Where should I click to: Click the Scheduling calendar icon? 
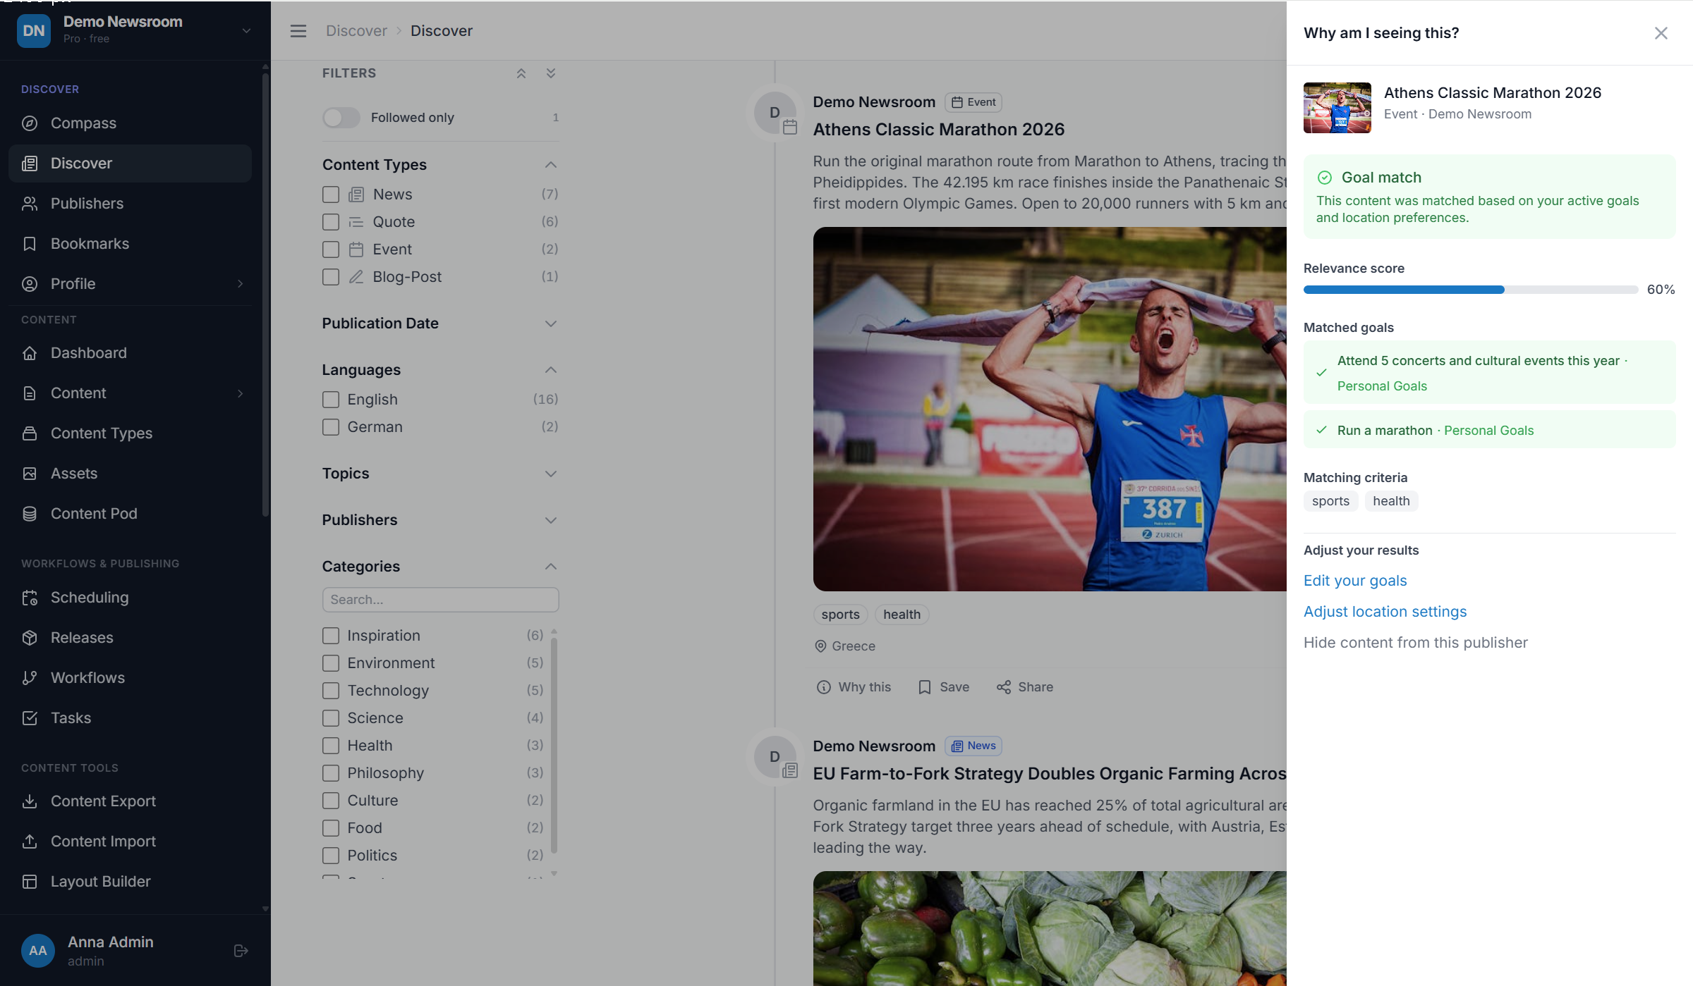pyautogui.click(x=30, y=598)
